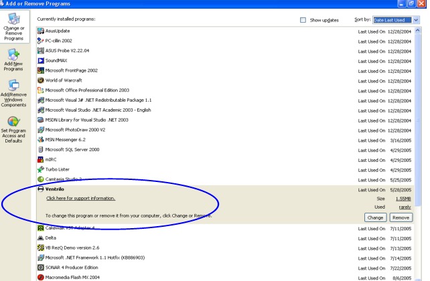This screenshot has width=430, height=281.
Task: Select 'Macromedia Flash MX 2004' entry
Action: point(72,277)
